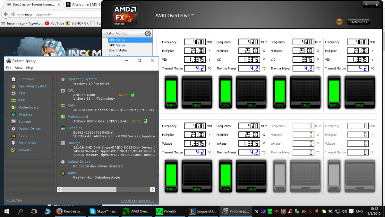The height and width of the screenshot is (217, 385).
Task: Go back in the Chrome browser
Action: [5, 14]
